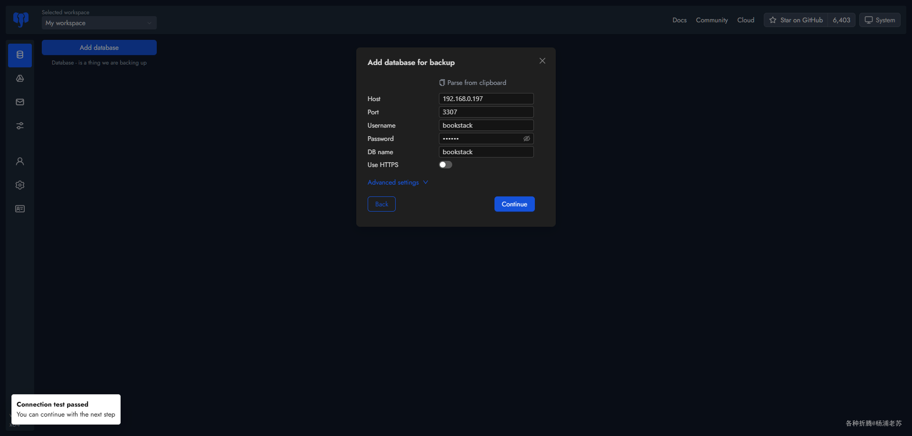Click Star on GitHub
Screen dimensions: 912x436
tap(796, 20)
